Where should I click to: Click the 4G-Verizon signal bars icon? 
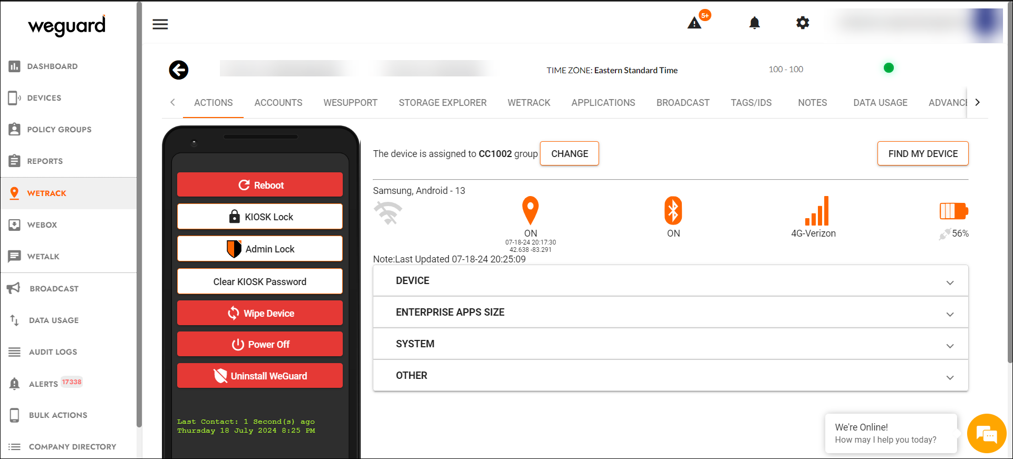(817, 211)
